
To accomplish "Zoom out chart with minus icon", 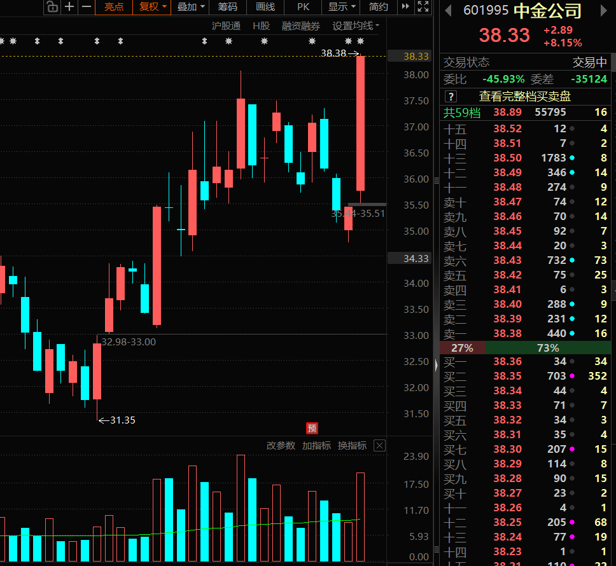I will tap(87, 7).
